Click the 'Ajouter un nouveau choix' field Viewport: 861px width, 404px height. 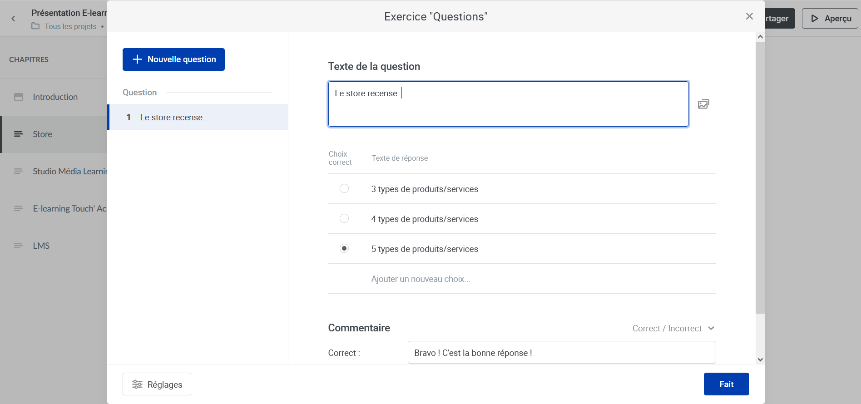point(421,279)
